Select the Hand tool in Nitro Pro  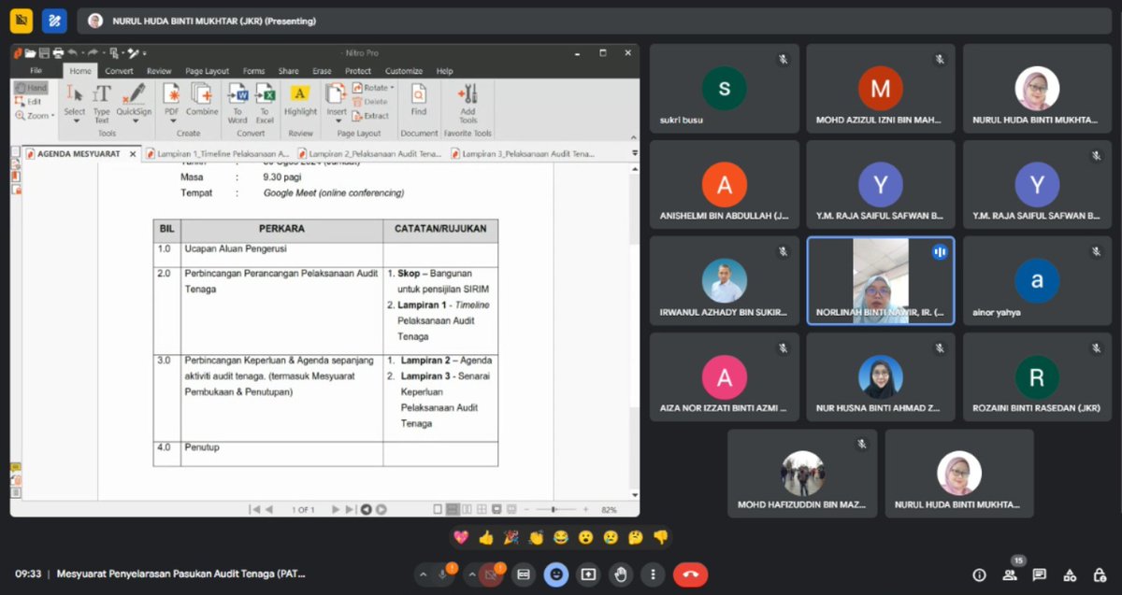(31, 88)
